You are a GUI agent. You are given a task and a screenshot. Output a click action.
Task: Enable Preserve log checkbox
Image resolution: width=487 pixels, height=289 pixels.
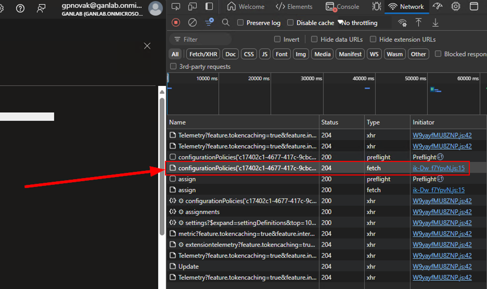click(240, 23)
